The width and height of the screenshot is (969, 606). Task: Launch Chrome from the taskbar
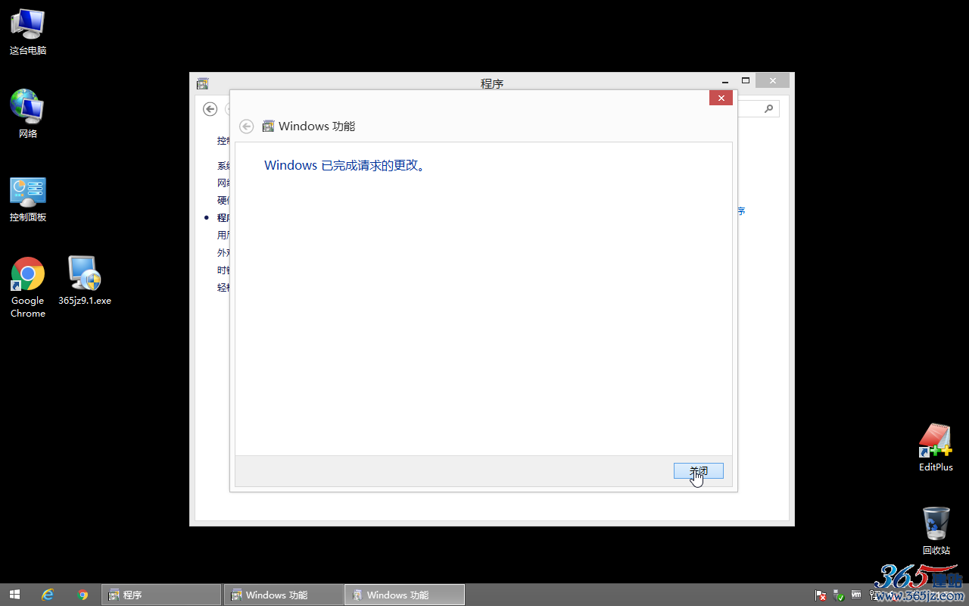coord(83,595)
